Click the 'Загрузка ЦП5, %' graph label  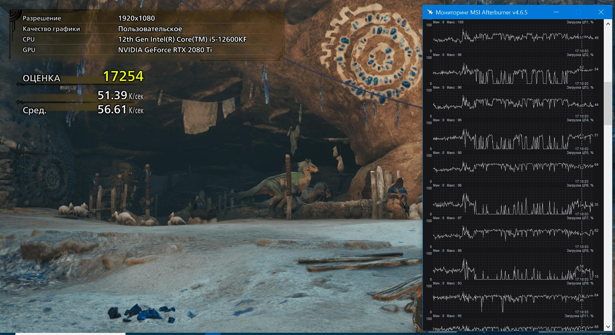[x=580, y=153]
